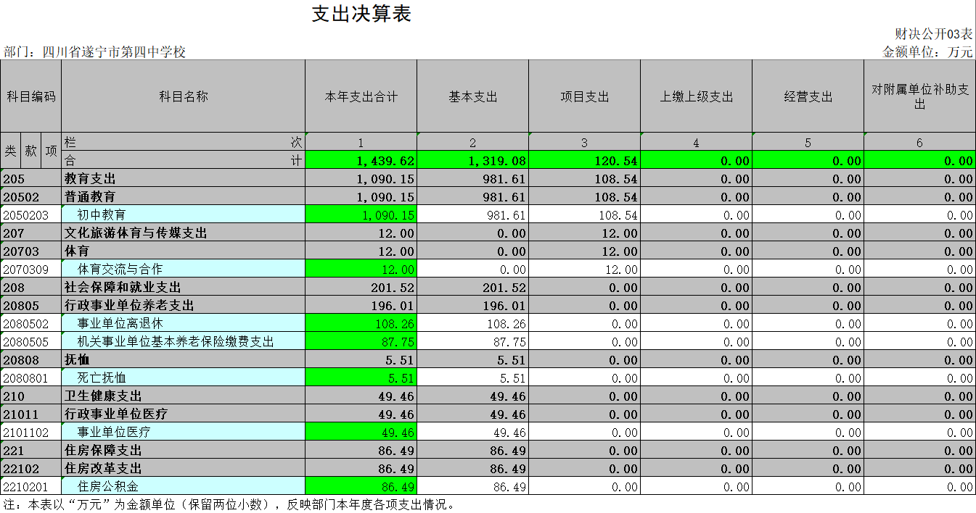Click the 项目支出 column header
The height and width of the screenshot is (513, 976).
pyautogui.click(x=584, y=96)
